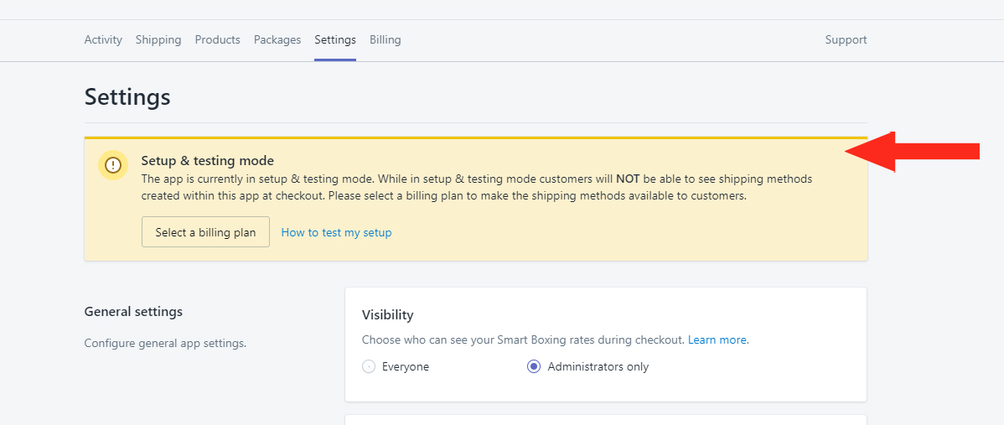The image size is (1004, 425).
Task: Click the General settings section heading
Action: point(133,312)
